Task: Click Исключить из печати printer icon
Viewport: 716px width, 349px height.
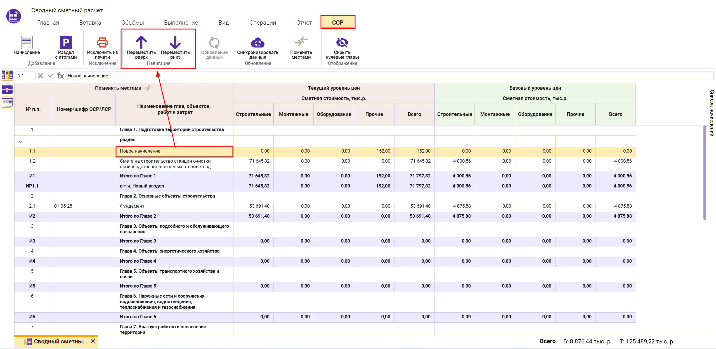Action: pyautogui.click(x=102, y=43)
